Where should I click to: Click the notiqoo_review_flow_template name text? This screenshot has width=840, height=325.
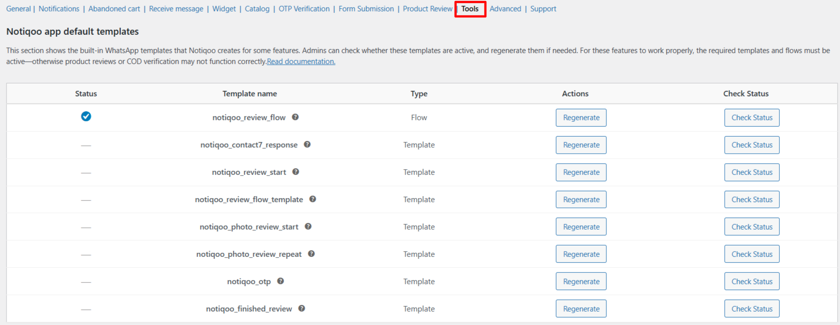point(249,200)
